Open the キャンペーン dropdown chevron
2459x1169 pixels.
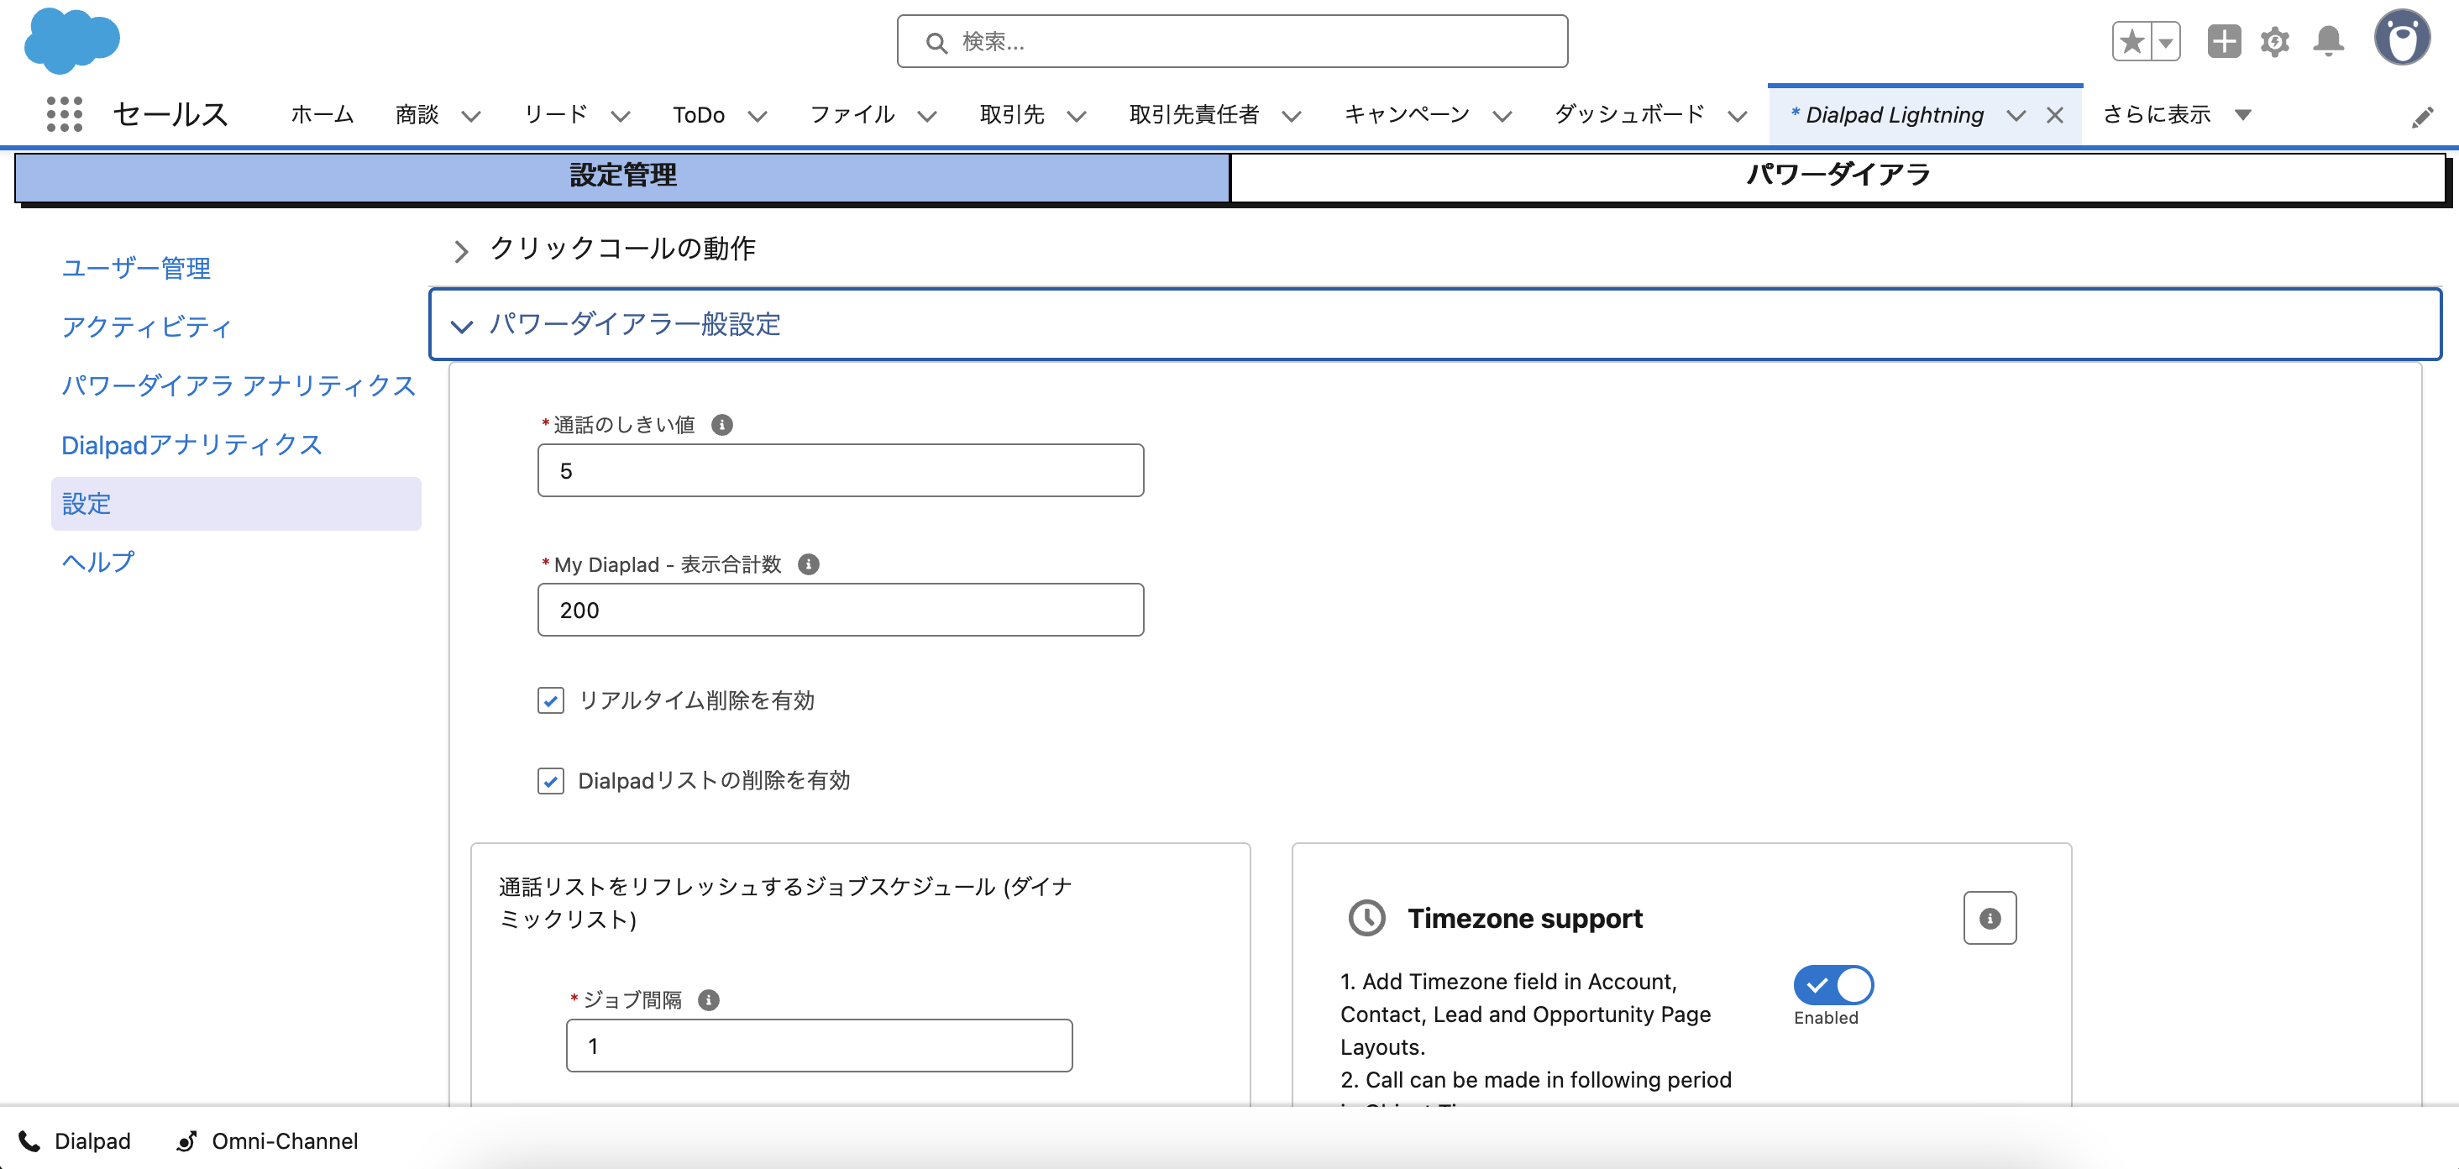pos(1502,117)
